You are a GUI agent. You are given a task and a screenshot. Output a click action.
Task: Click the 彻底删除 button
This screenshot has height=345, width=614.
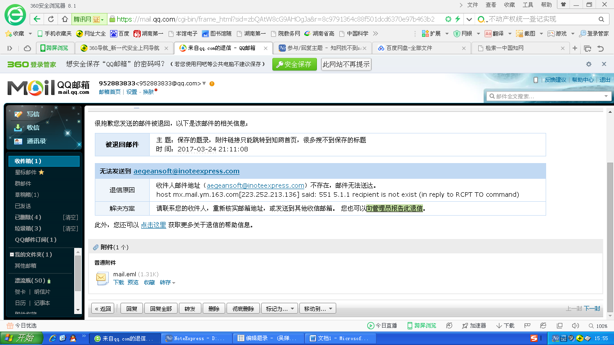[x=243, y=309]
